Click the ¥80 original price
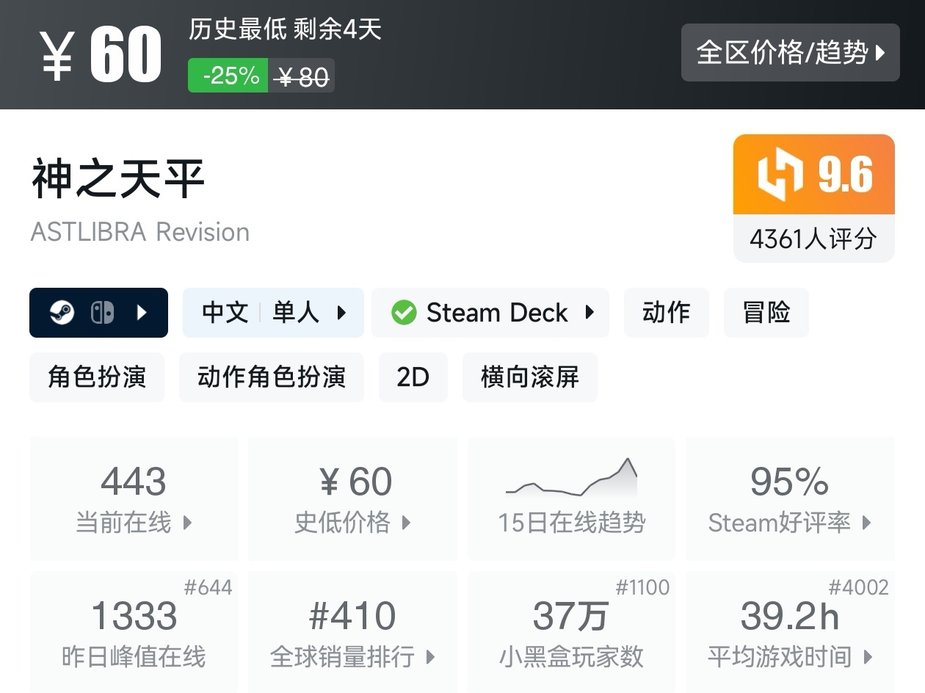 pos(303,76)
